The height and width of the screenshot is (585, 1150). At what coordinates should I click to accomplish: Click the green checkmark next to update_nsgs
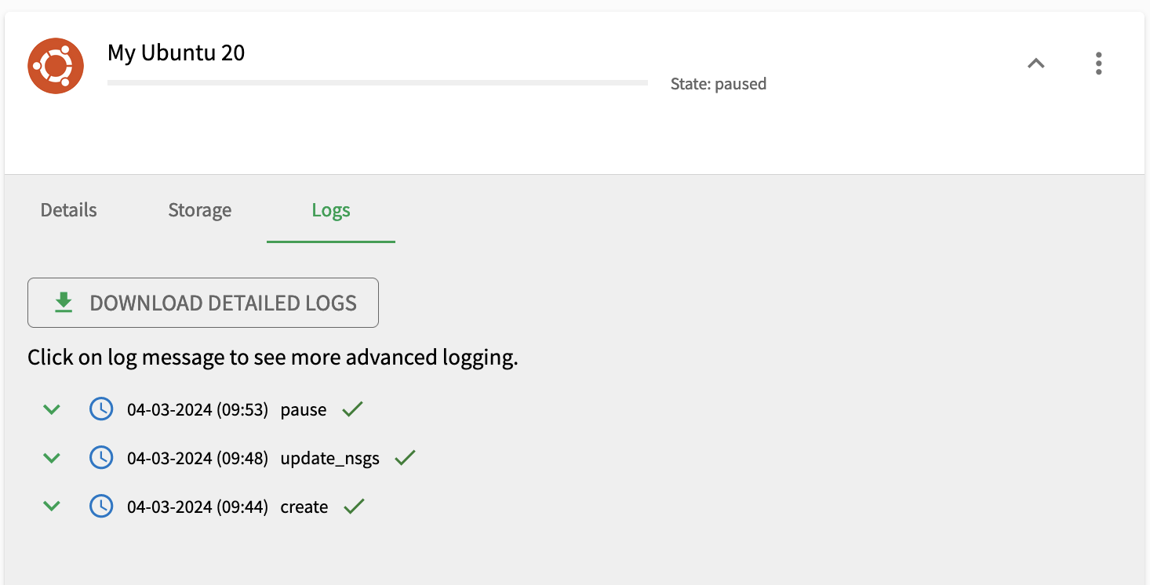point(405,458)
